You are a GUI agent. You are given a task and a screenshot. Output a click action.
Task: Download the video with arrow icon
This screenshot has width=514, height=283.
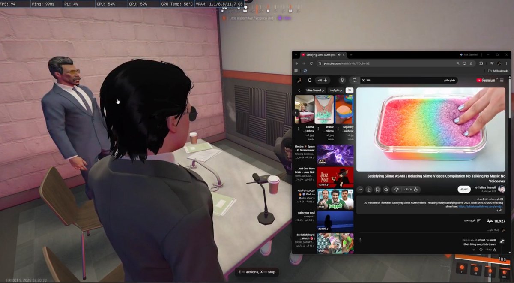click(x=368, y=189)
